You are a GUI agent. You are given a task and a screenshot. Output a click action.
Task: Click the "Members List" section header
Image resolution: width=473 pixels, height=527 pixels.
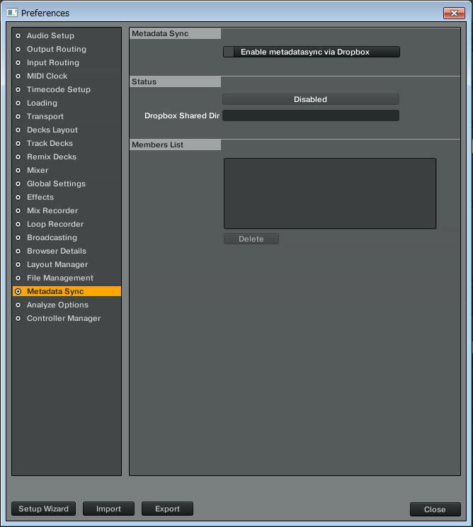(x=175, y=144)
